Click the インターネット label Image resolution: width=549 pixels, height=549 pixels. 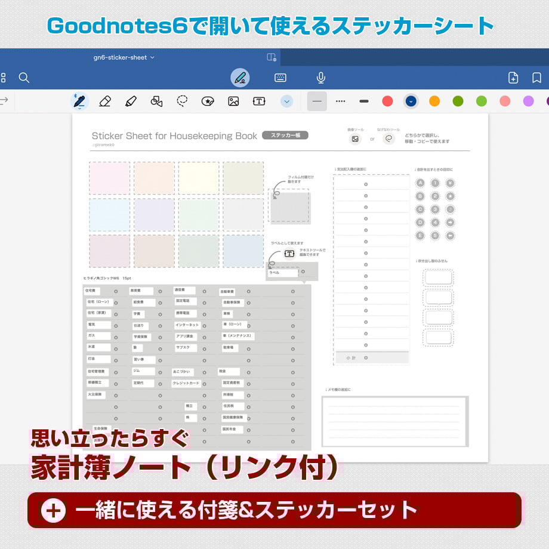pos(187,325)
